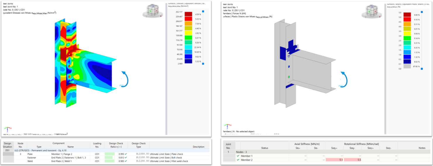Image resolution: width=433 pixels, height=166 pixels.
Task: Click the light blue 18.69 % stress swatch
Action: click(188, 52)
